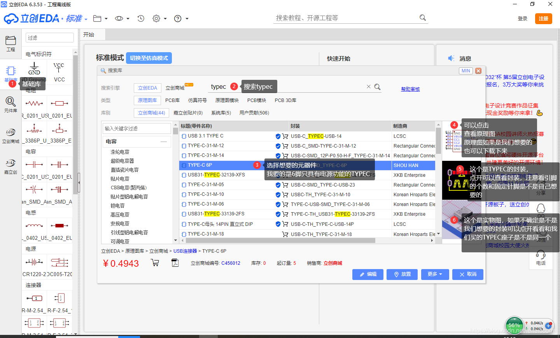Switch to 系统库(5) library class
560x338 pixels.
coord(221,113)
